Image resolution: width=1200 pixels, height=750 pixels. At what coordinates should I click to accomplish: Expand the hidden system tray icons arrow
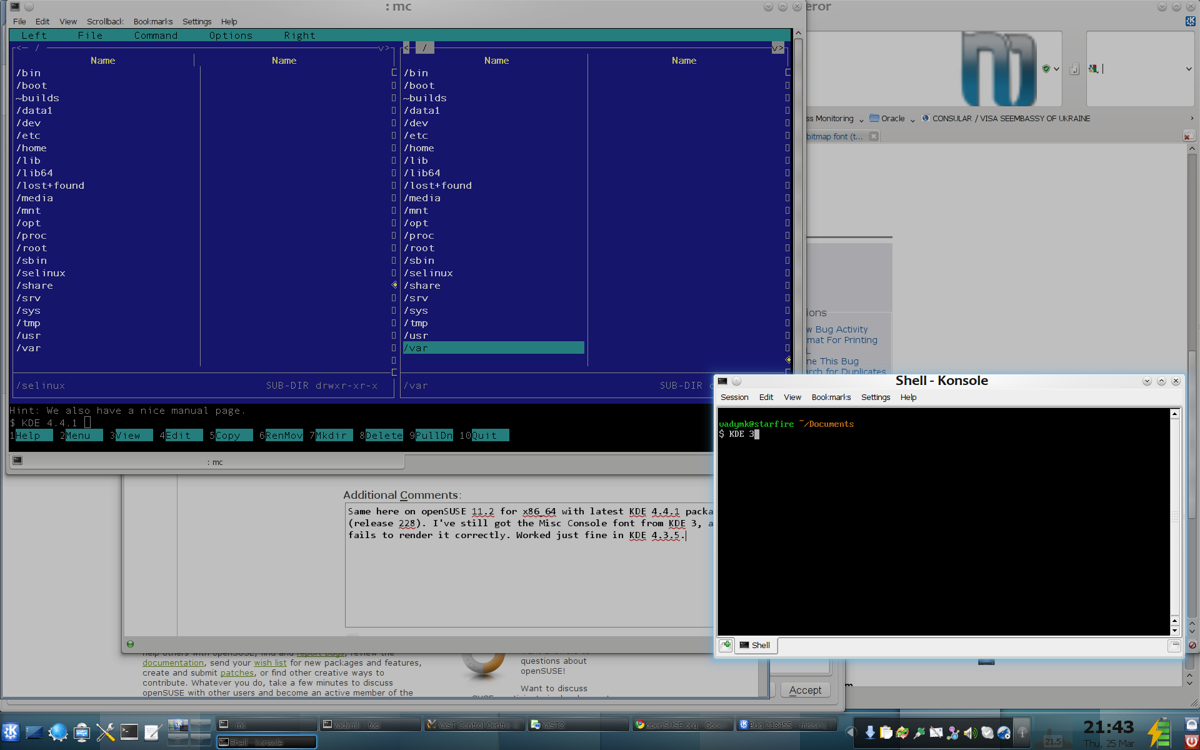click(x=850, y=732)
